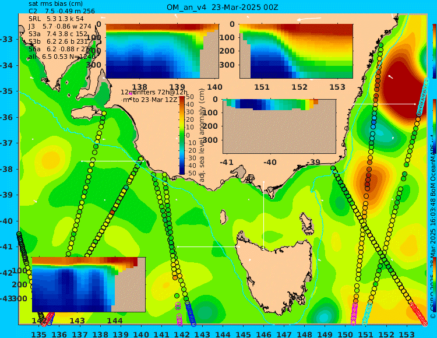The height and width of the screenshot is (338, 437).
Task: Click the 'S6a 6.2 0.88 r 273' row
Action: pos(61,49)
